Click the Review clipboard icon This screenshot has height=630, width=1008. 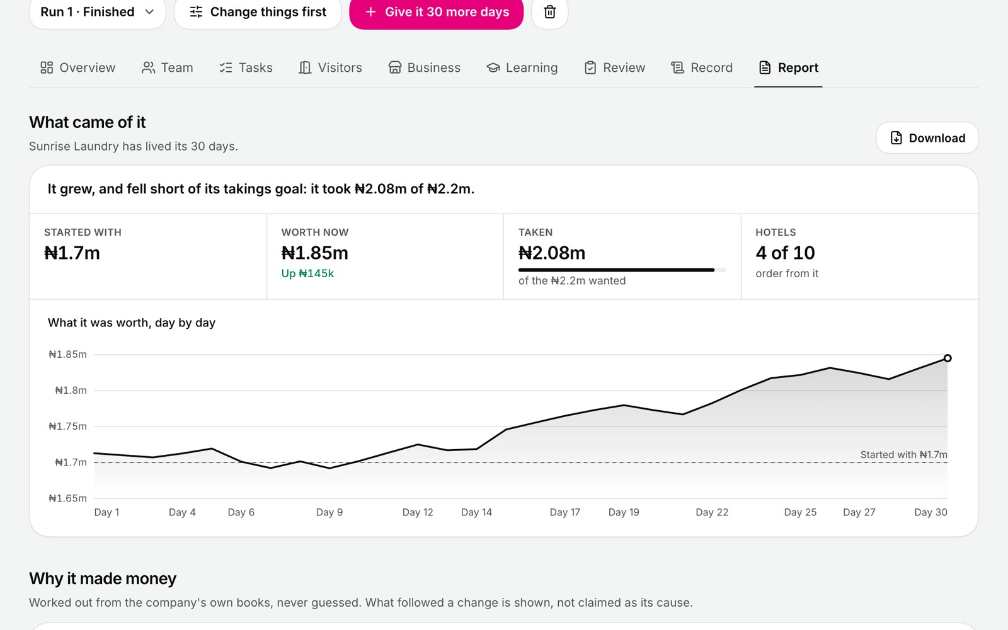click(x=590, y=67)
